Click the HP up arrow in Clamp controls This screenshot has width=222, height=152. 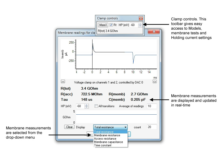click(140, 24)
